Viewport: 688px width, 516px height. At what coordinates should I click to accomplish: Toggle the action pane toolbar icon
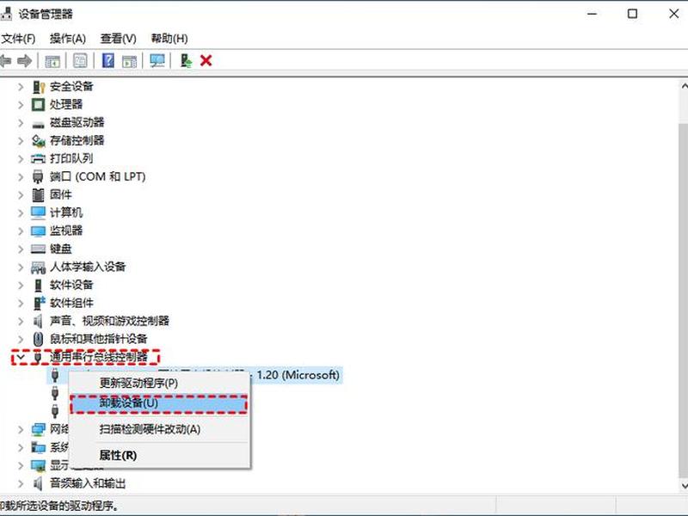coord(130,61)
